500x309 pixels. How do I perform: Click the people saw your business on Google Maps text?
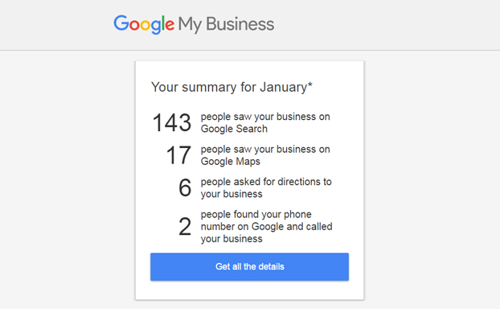click(265, 155)
